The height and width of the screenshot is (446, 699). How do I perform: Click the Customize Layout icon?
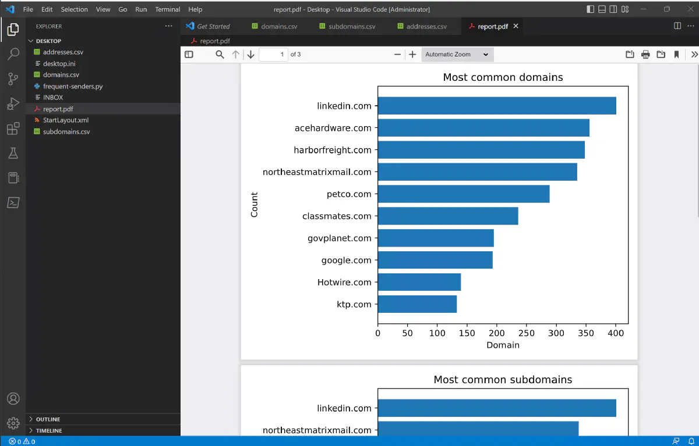pos(625,9)
